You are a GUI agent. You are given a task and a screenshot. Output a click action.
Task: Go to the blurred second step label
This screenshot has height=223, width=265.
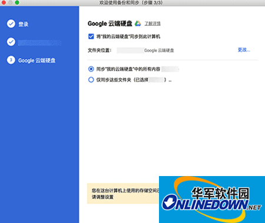point(39,43)
